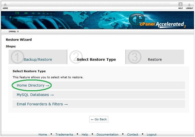Viewport: 195px width, 137px height.
Task: Click the Logout person icon
Action: point(189,5)
